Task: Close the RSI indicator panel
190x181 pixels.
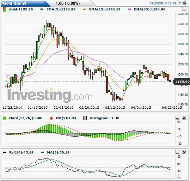Action: tap(184, 152)
